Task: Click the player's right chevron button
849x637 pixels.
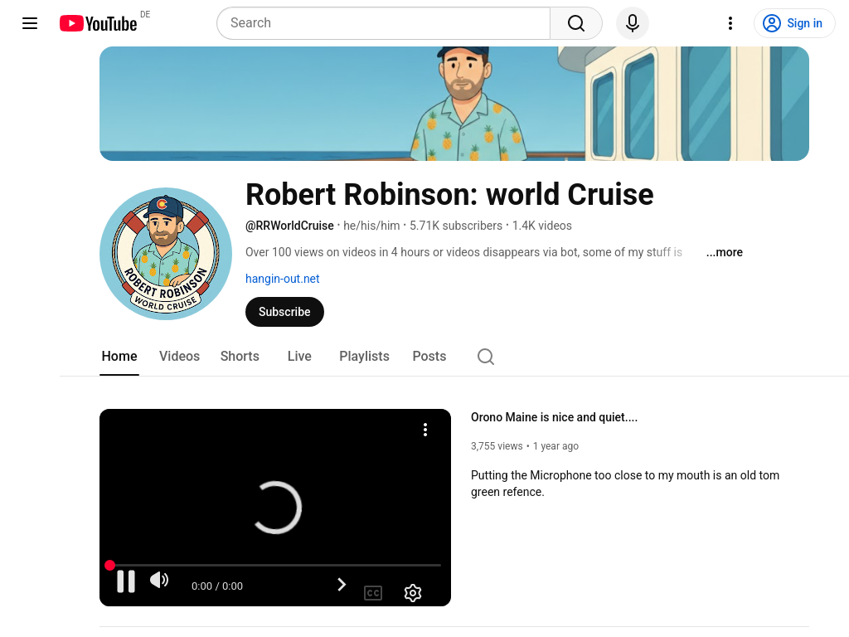Action: coord(342,585)
